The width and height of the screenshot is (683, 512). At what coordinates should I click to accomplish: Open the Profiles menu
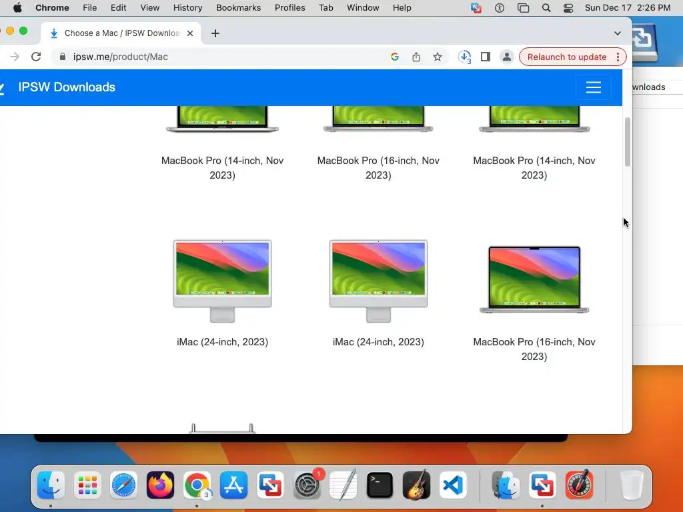pos(289,8)
